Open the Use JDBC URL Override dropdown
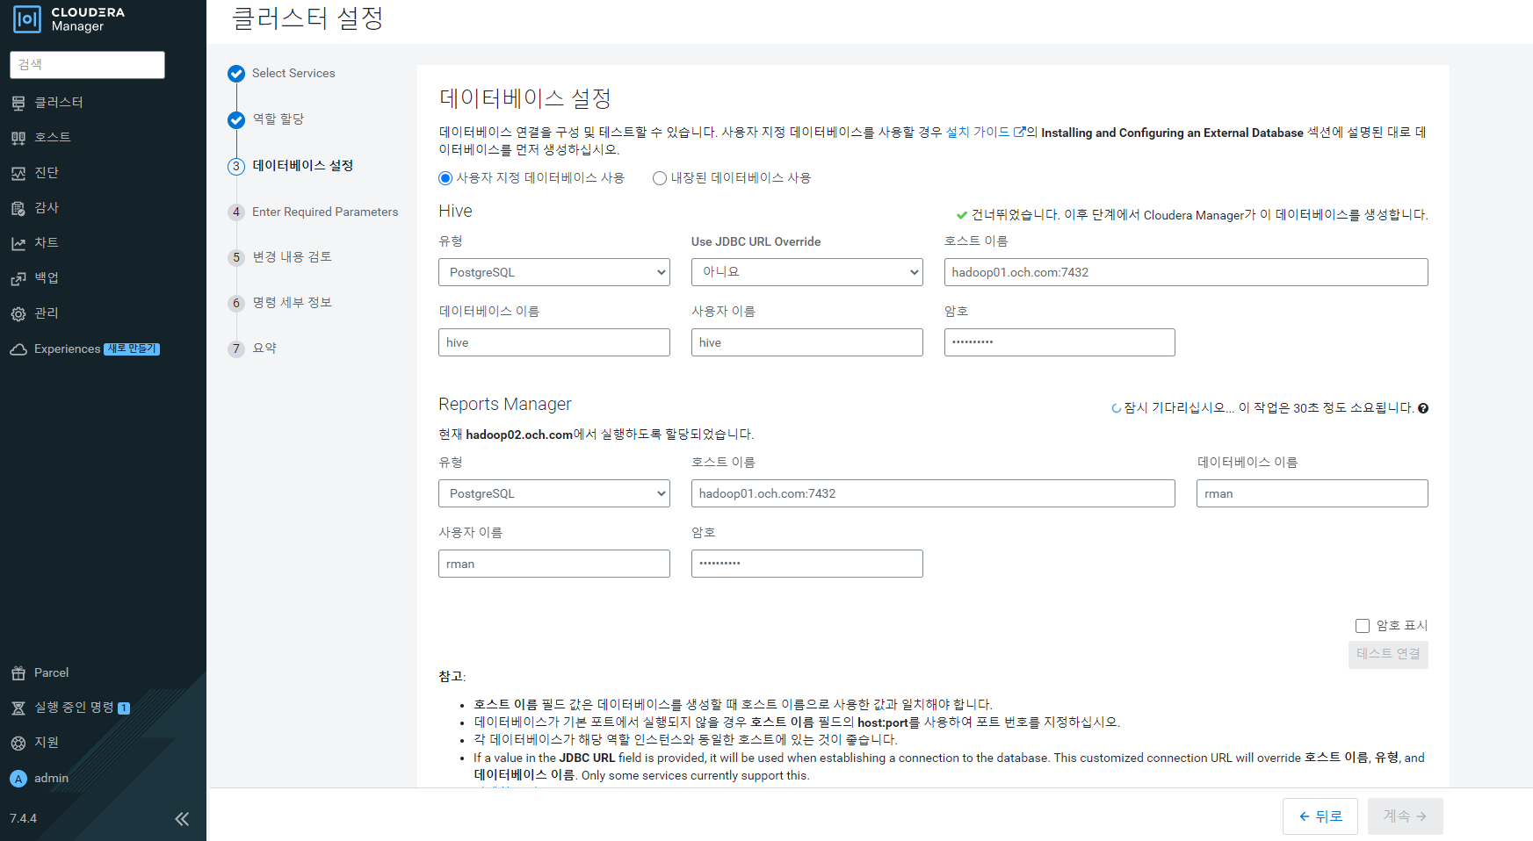1533x841 pixels. [x=807, y=272]
